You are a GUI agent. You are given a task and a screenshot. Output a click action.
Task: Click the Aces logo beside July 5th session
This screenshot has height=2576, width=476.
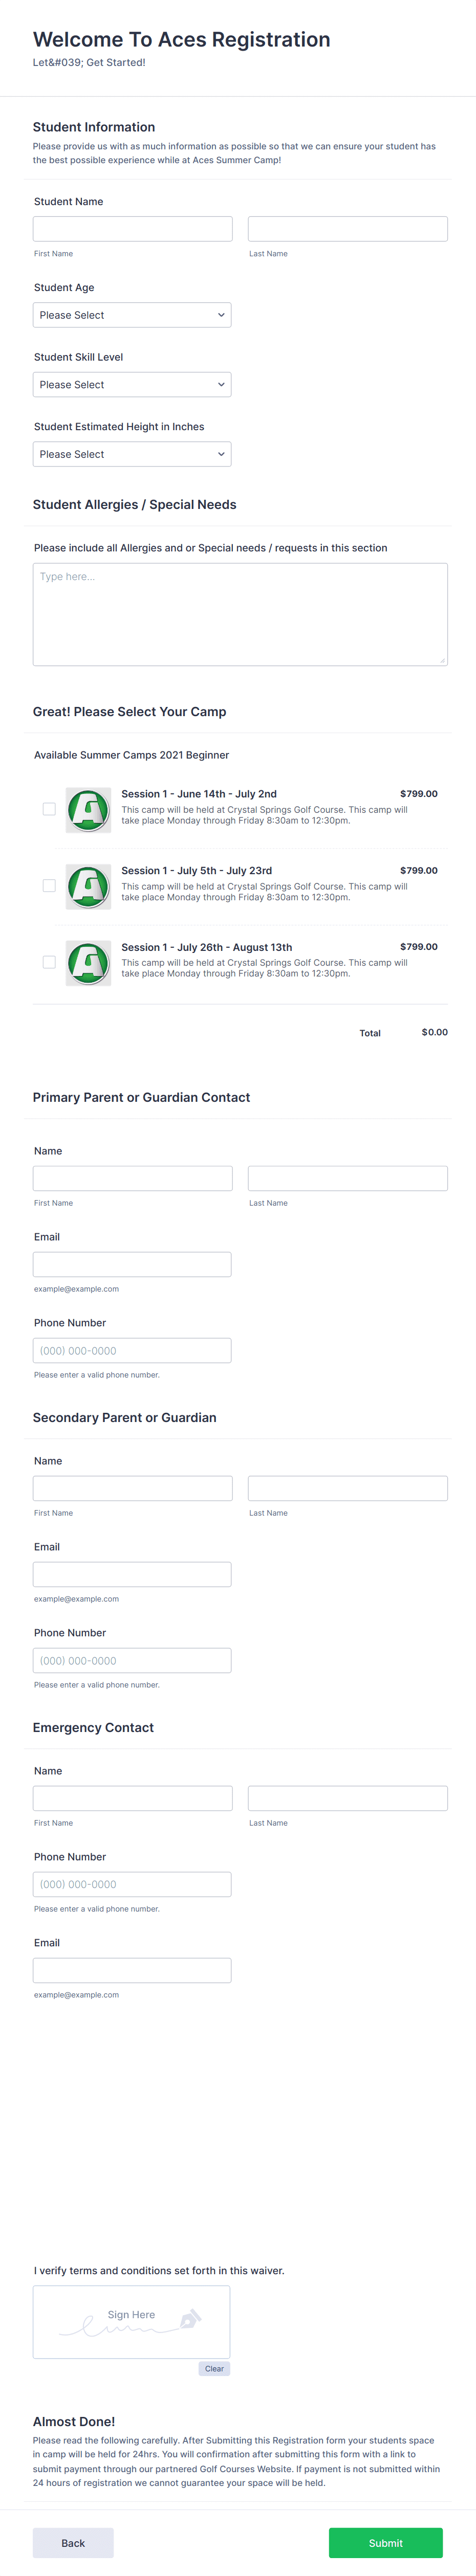click(x=89, y=885)
